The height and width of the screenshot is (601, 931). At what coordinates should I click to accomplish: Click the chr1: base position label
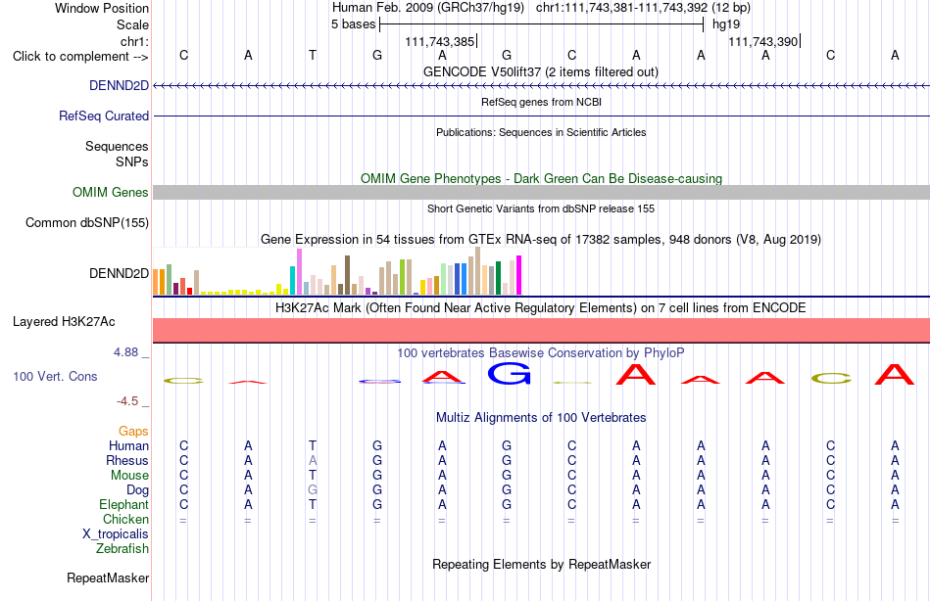pyautogui.click(x=135, y=41)
